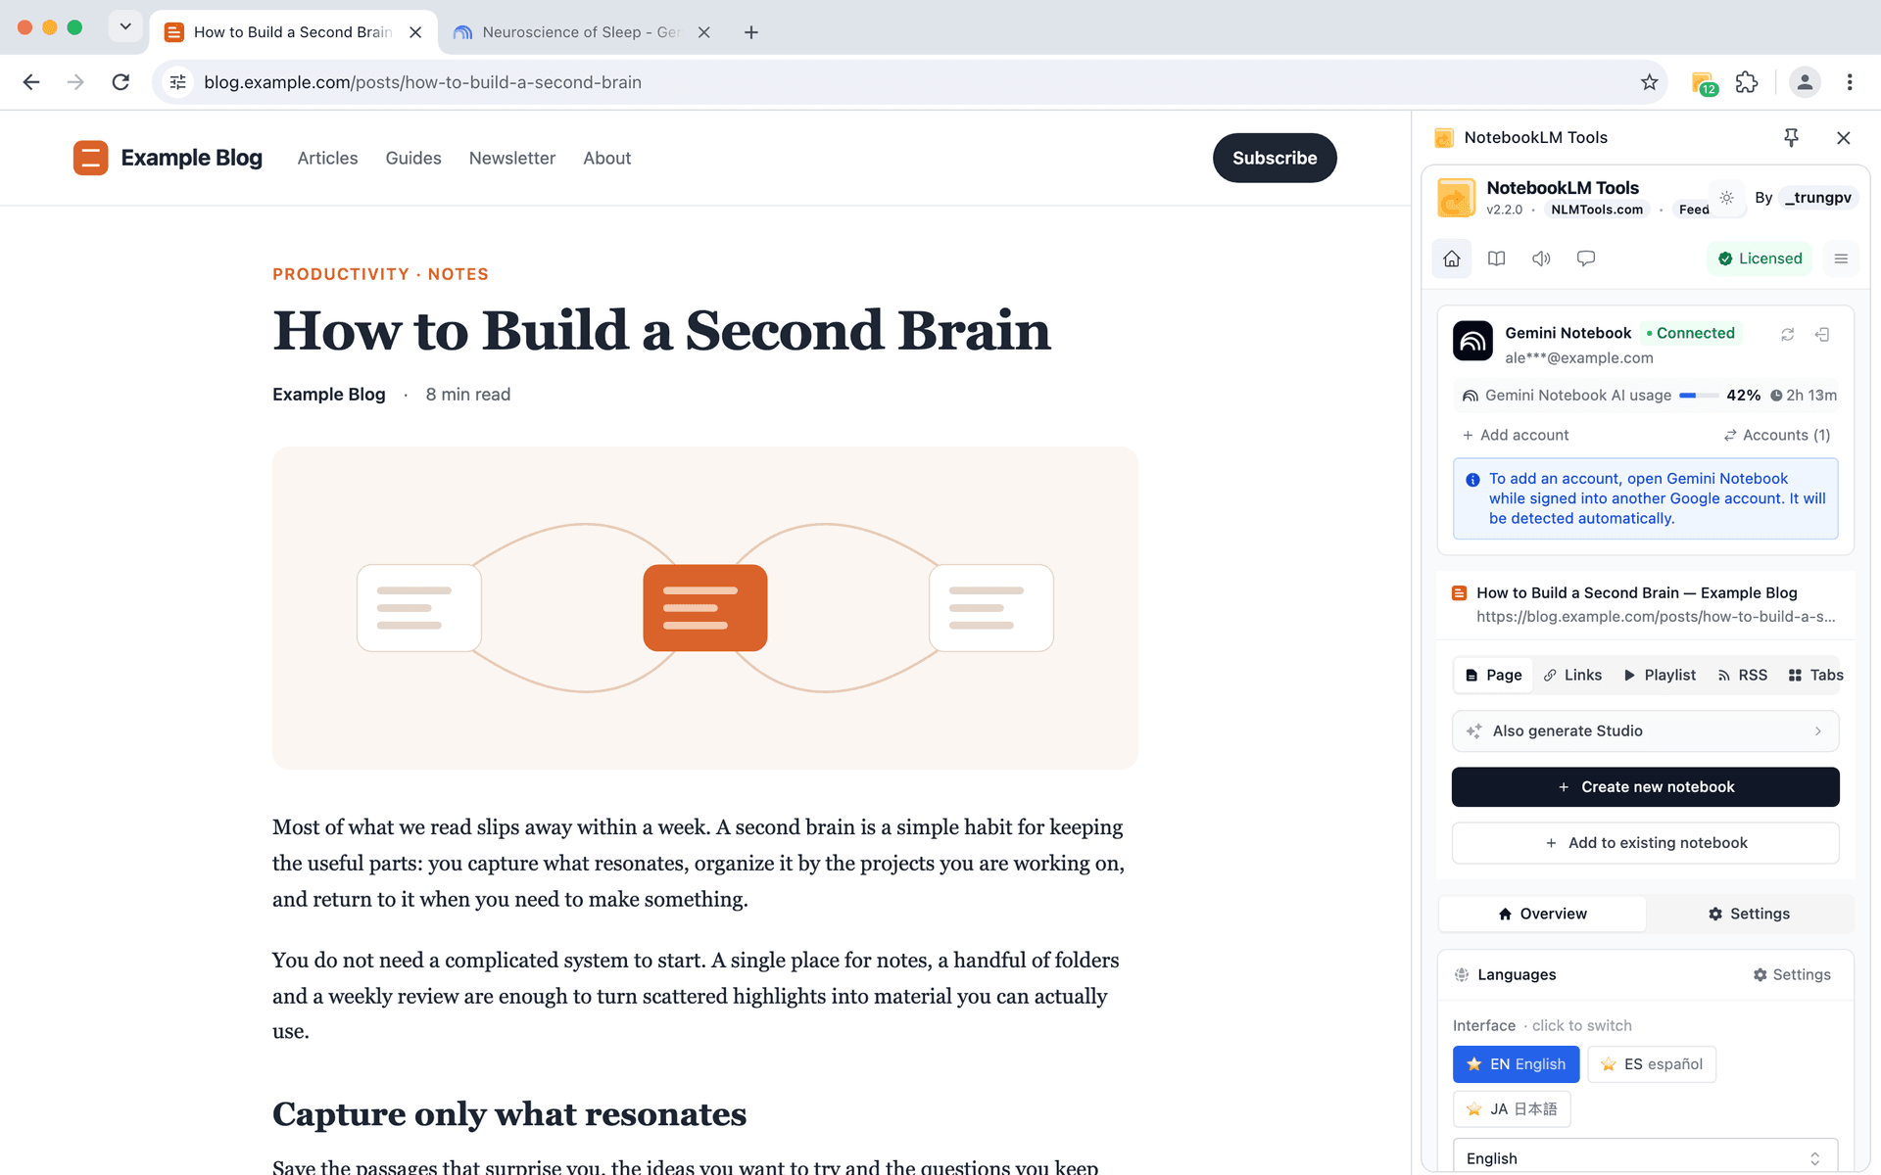Refresh the Gemini Notebook connection

point(1787,335)
